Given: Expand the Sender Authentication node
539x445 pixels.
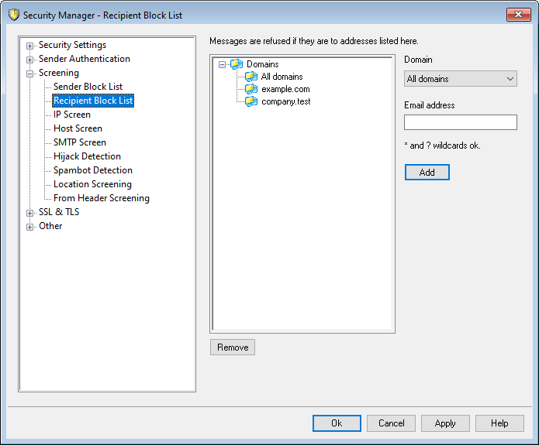Looking at the screenshot, I should click(30, 60).
